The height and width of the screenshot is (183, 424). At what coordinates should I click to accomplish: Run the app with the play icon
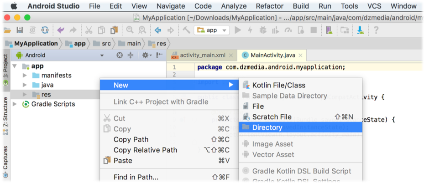(238, 30)
